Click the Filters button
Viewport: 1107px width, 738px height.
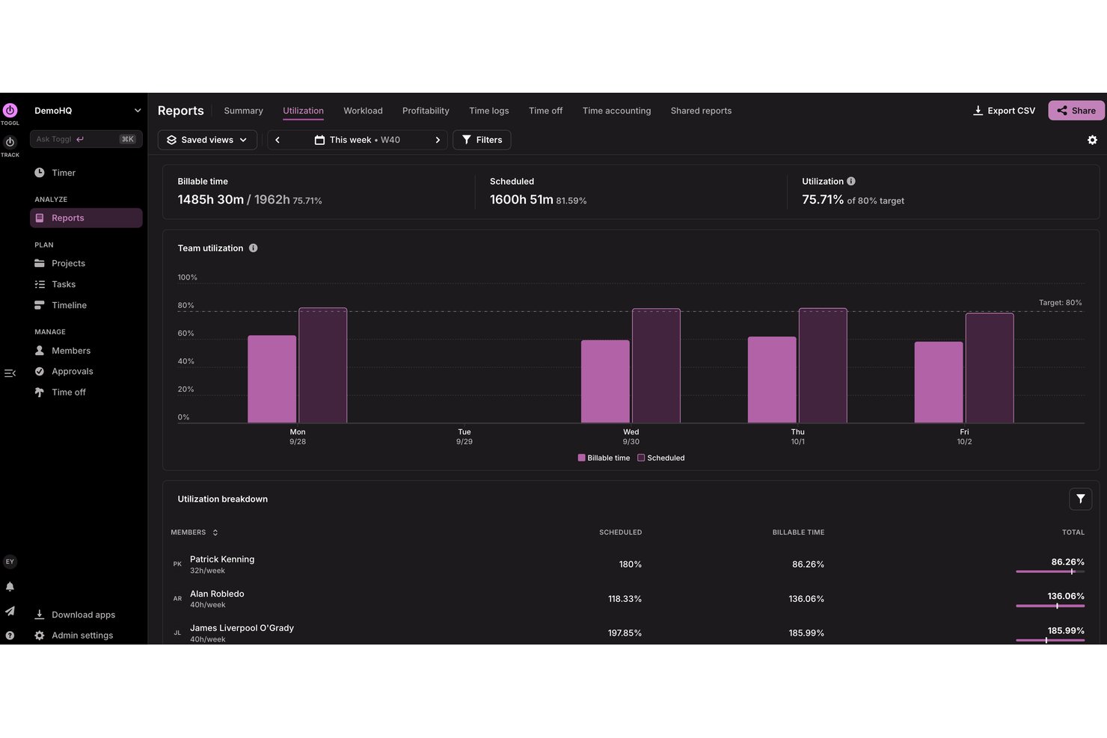[x=482, y=140]
